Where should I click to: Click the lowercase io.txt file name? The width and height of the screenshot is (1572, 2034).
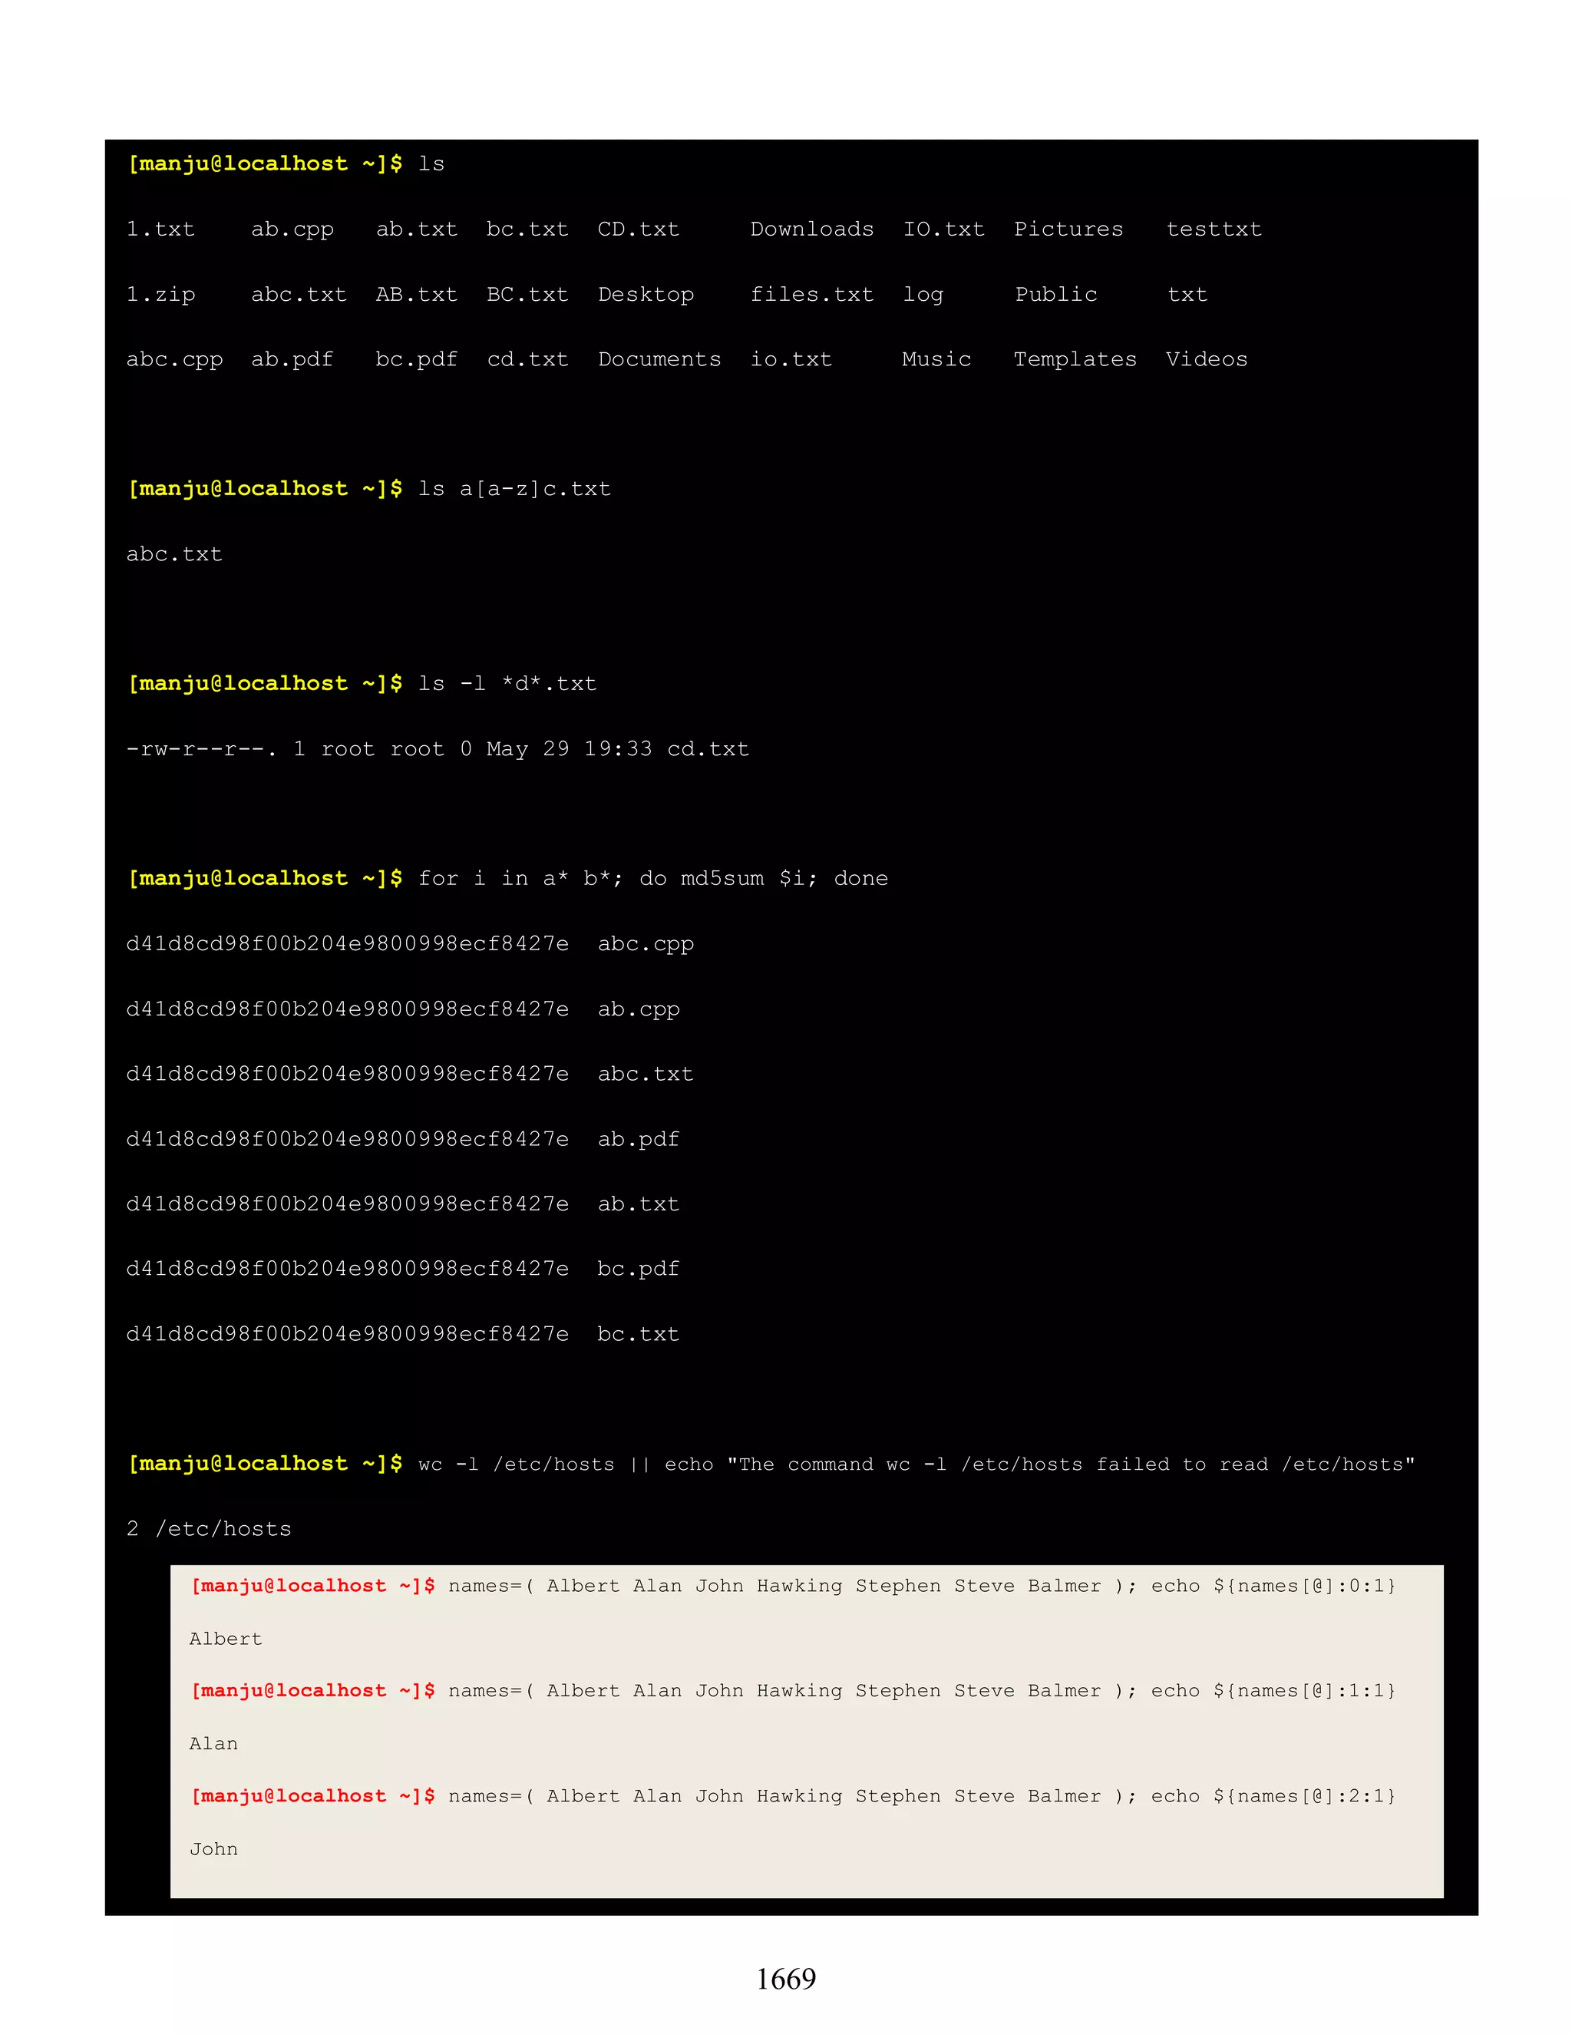click(791, 359)
